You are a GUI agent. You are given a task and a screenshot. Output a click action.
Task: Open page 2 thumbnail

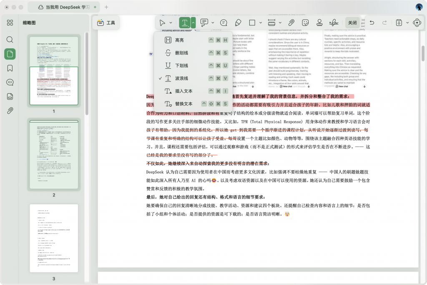[x=54, y=155]
